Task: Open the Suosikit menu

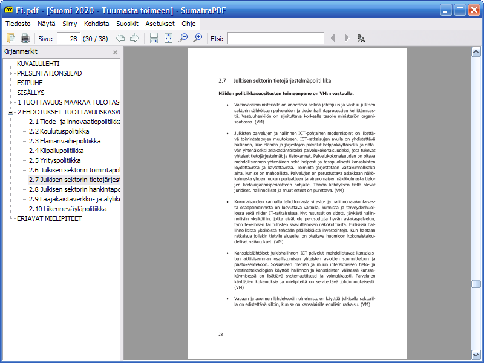Action: pos(127,24)
